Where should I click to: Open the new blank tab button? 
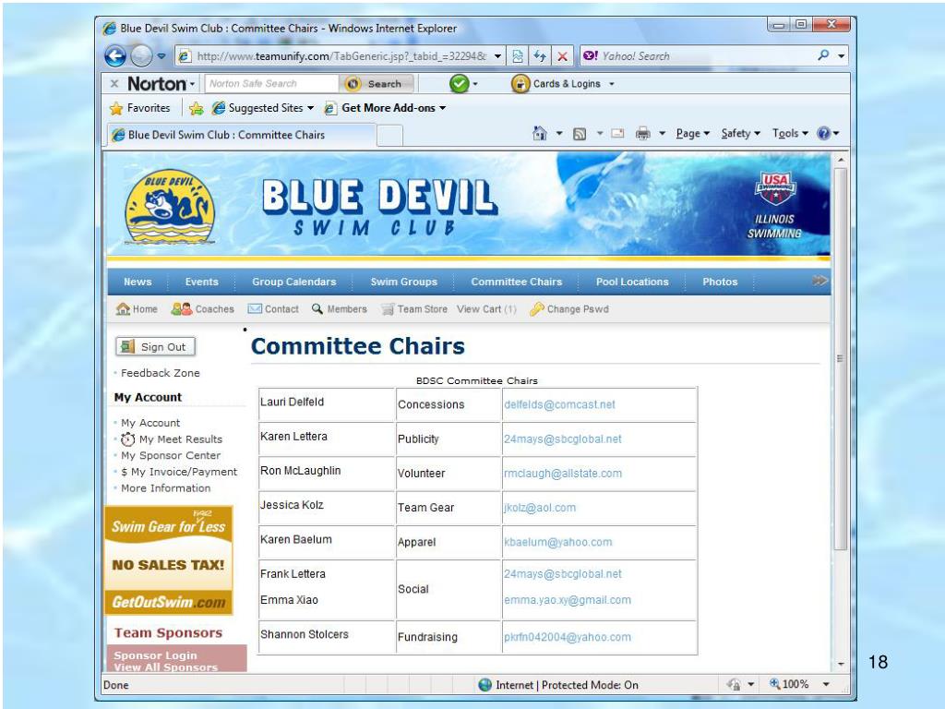390,135
